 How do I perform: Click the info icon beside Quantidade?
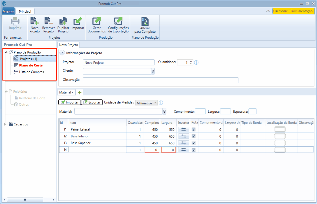click(196, 62)
